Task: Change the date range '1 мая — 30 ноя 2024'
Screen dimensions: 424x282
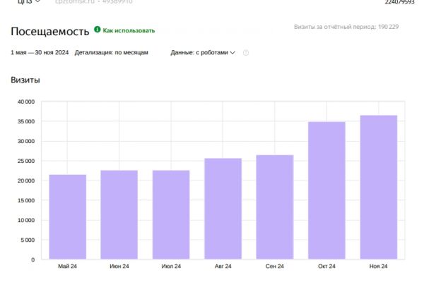Action: tap(40, 53)
